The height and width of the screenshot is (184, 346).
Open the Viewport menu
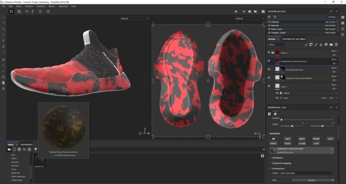(41, 6)
